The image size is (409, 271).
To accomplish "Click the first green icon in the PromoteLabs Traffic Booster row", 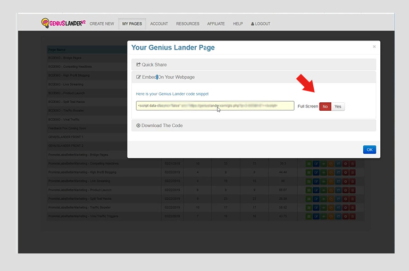I will click(x=309, y=208).
